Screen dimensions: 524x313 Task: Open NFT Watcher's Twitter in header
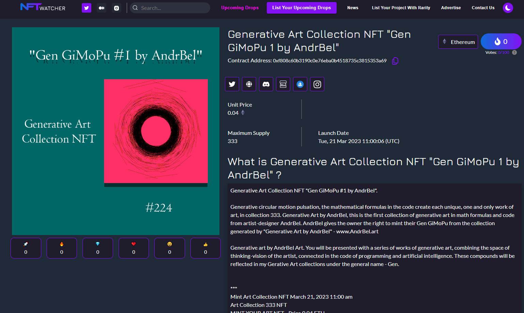[87, 8]
